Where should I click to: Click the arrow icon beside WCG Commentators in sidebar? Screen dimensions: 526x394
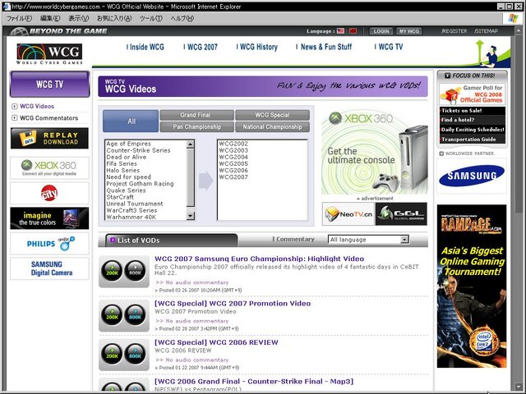click(x=15, y=118)
